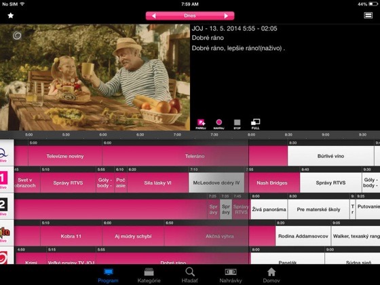The height and width of the screenshot is (285, 380).
Task: Tap the Wi-Fi status icon
Action: pyautogui.click(x=22, y=4)
